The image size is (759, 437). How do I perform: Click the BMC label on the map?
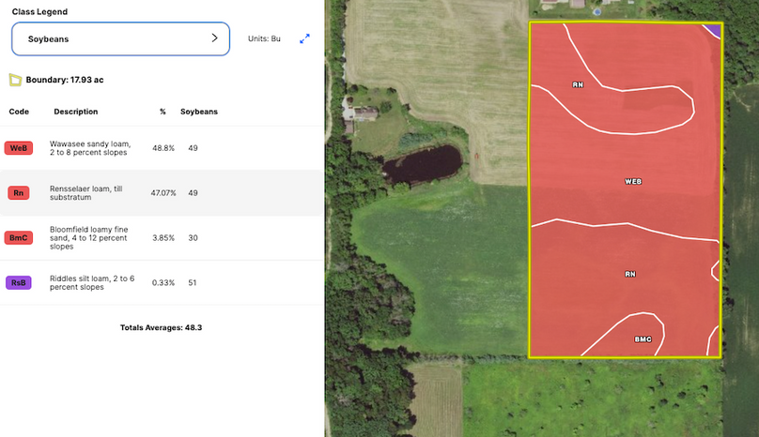coord(643,339)
